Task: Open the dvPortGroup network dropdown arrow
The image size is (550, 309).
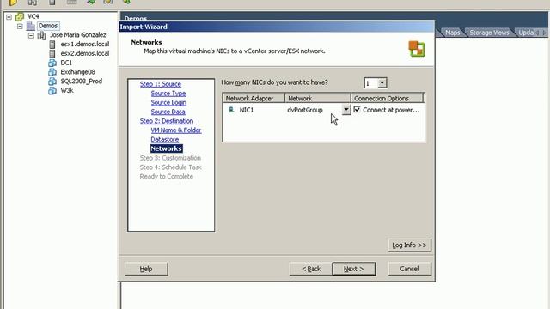Action: 346,109
